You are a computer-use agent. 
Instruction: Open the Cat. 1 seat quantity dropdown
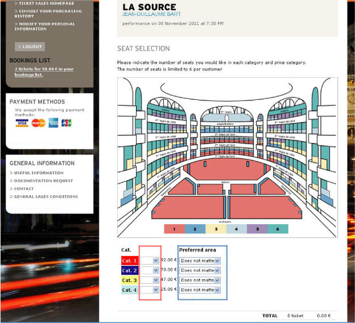coord(150,261)
